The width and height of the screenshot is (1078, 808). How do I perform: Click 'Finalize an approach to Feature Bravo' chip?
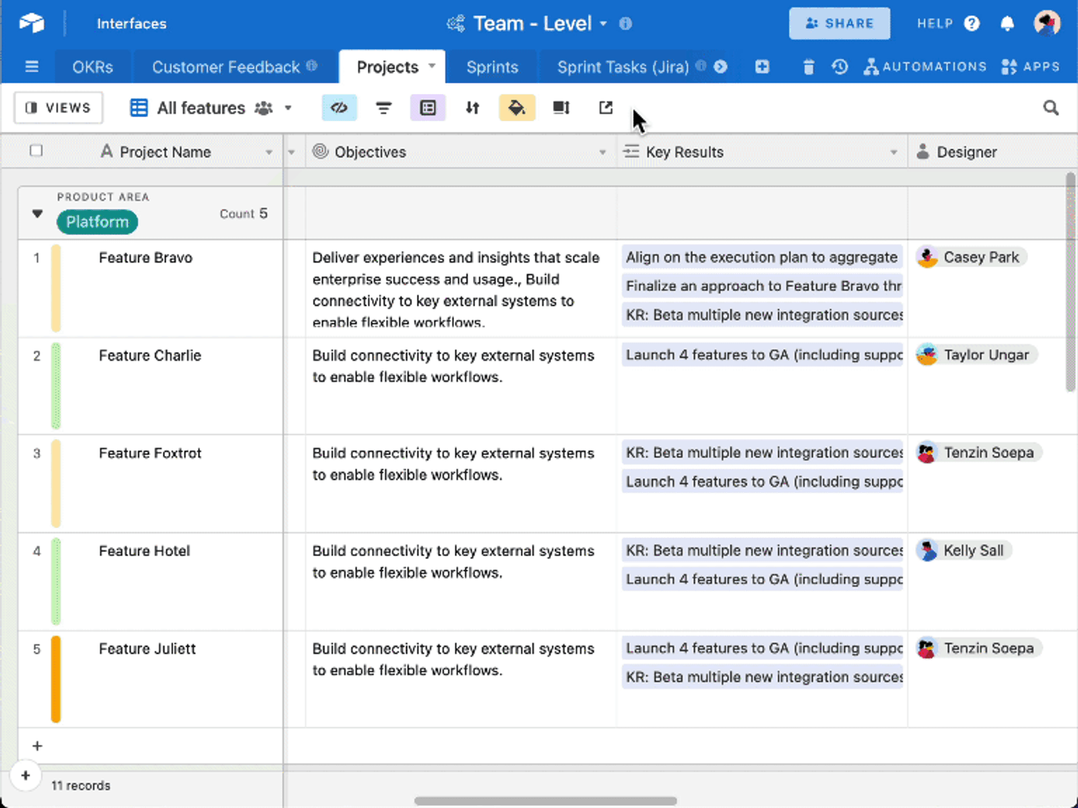(762, 286)
